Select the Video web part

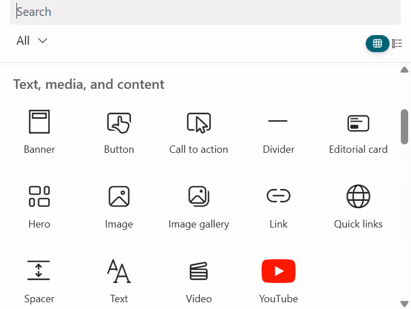coord(199,282)
